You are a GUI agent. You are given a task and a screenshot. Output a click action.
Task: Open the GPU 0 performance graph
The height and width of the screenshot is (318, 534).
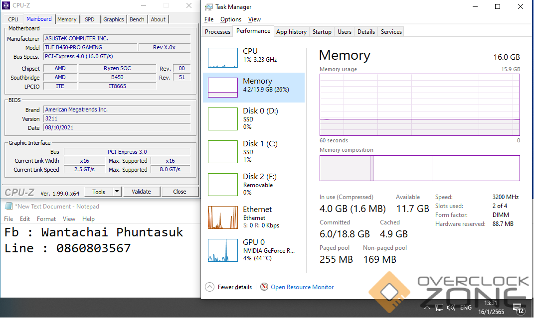pos(222,250)
